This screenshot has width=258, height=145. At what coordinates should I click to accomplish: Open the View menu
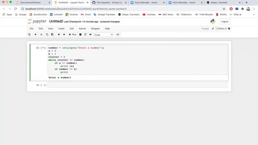click(x=50, y=29)
